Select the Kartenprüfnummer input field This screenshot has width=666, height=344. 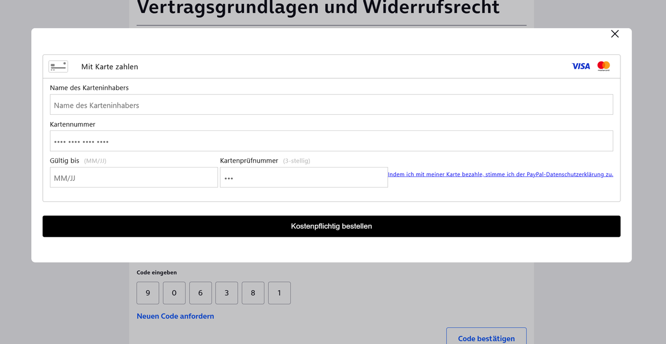click(x=304, y=178)
